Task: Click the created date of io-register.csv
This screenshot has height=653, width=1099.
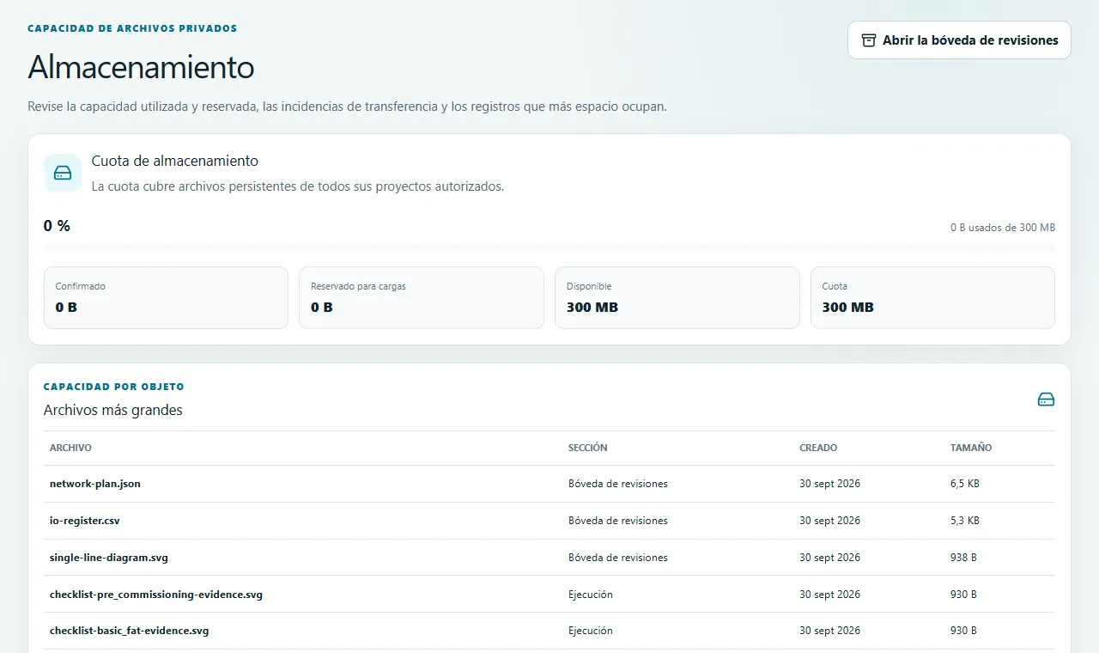Action: tap(829, 521)
